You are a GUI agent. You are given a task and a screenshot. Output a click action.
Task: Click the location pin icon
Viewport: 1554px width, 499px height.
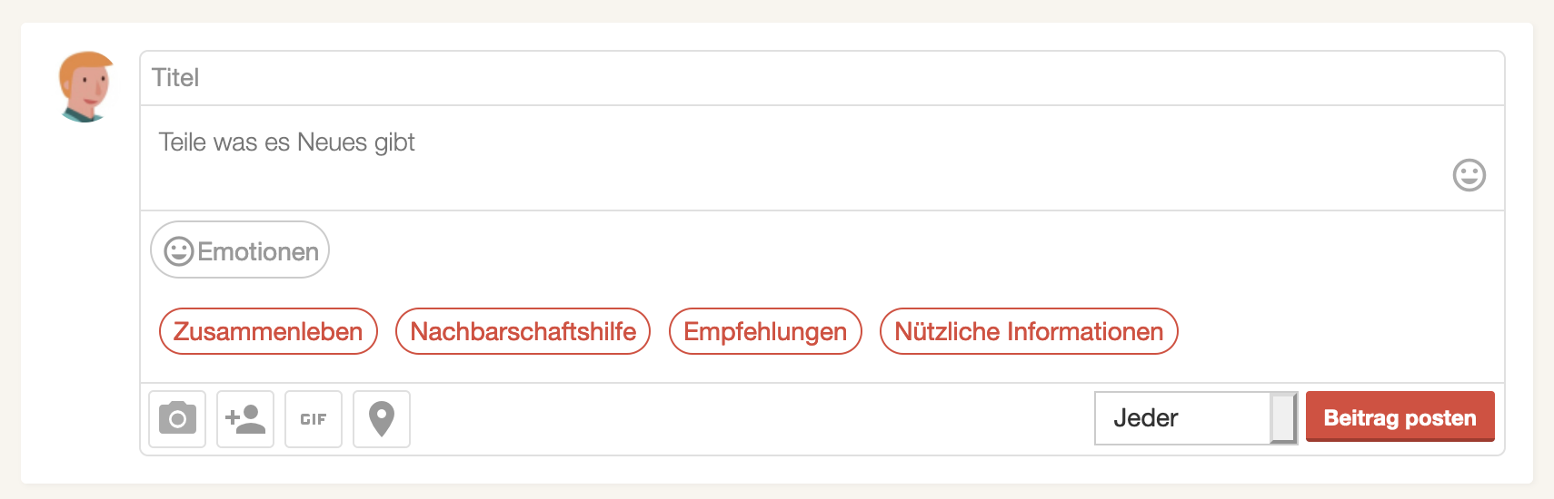[x=382, y=419]
